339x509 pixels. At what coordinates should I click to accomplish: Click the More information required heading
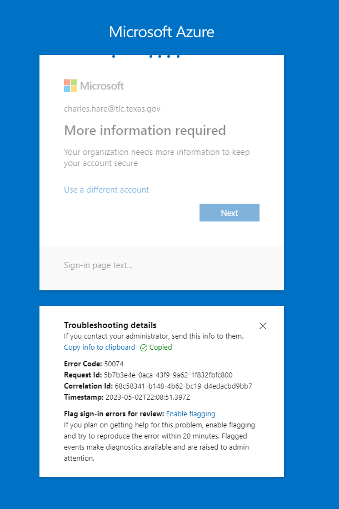click(x=145, y=130)
